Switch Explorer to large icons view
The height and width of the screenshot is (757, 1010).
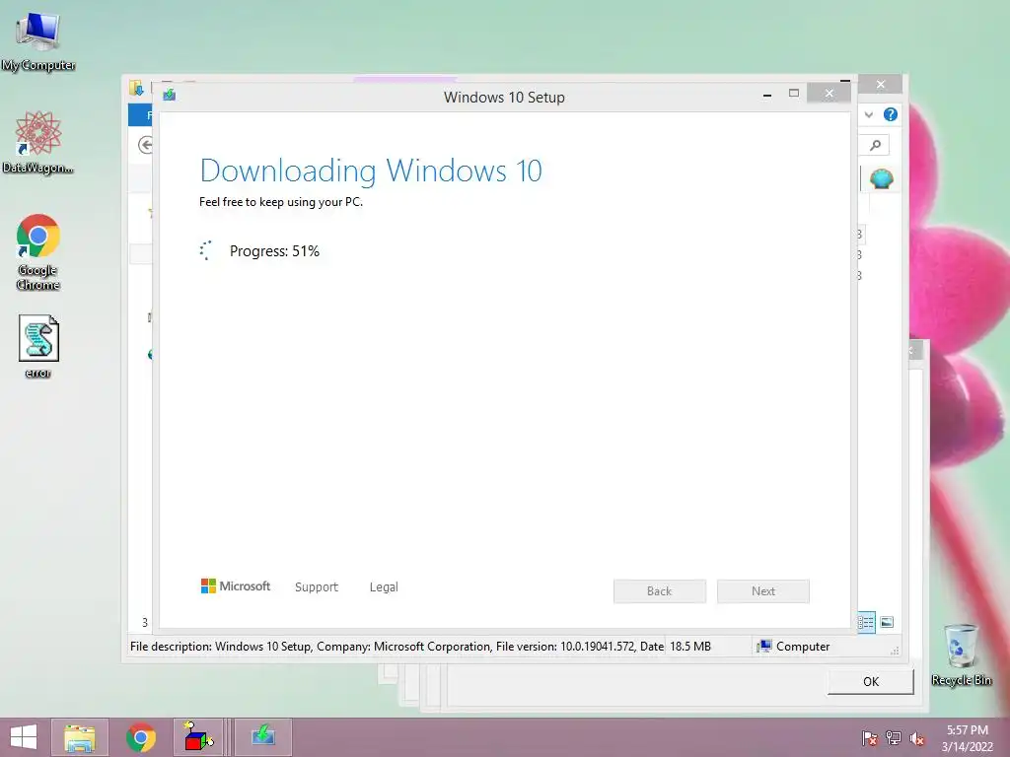tap(887, 622)
